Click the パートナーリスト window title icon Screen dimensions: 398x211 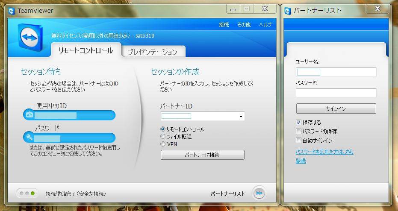point(287,11)
